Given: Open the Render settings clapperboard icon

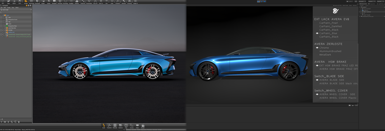Looking at the screenshot, I should (143, 126).
